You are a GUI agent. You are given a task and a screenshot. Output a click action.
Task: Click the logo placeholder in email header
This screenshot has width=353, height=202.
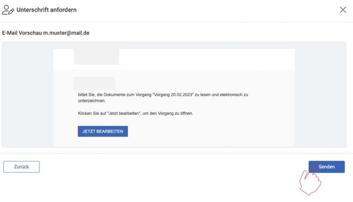click(97, 57)
